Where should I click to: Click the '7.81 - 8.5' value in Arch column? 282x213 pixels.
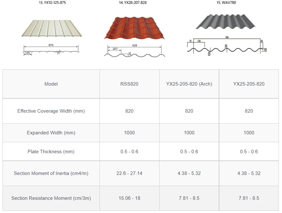coord(189,198)
